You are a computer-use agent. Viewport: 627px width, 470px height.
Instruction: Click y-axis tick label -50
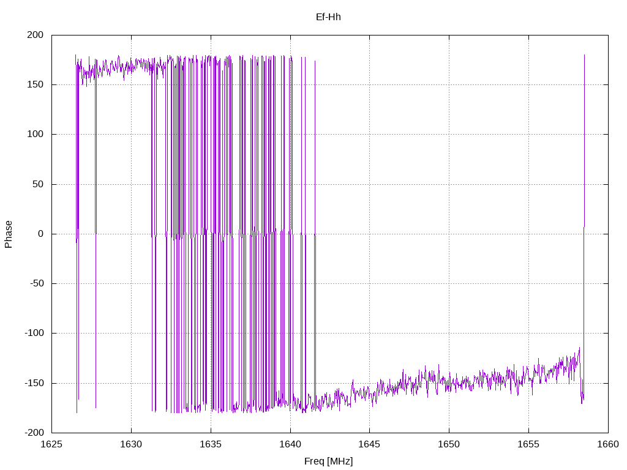pyautogui.click(x=37, y=283)
